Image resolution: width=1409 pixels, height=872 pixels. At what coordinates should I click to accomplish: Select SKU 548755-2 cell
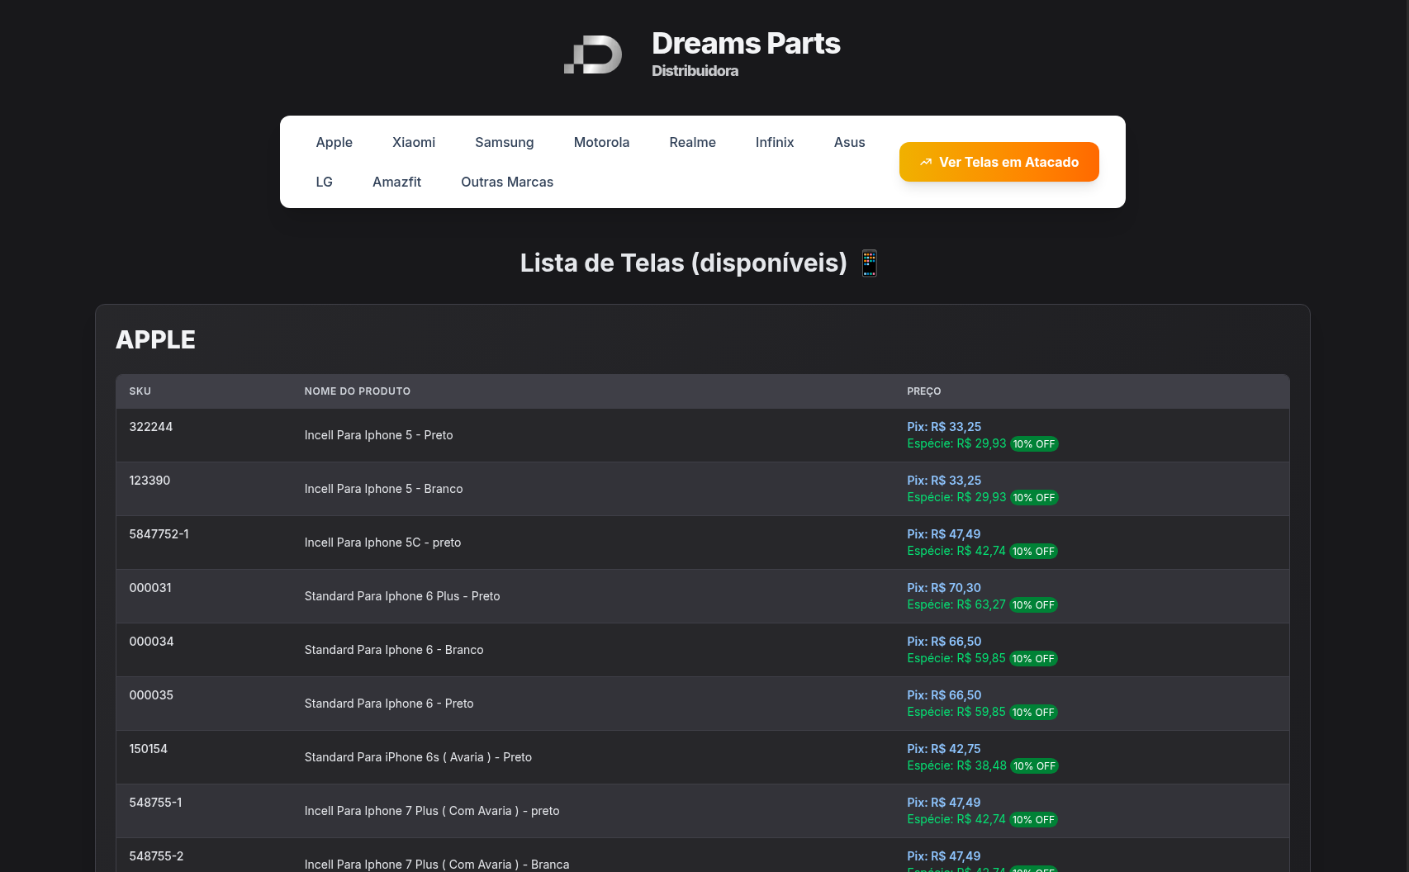[x=156, y=856]
